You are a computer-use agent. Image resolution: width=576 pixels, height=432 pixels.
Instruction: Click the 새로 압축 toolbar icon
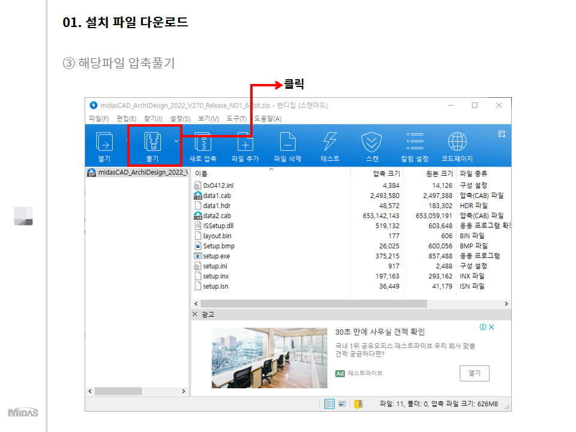tap(203, 142)
